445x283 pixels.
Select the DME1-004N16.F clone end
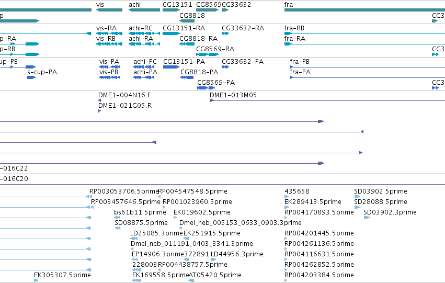99,100
